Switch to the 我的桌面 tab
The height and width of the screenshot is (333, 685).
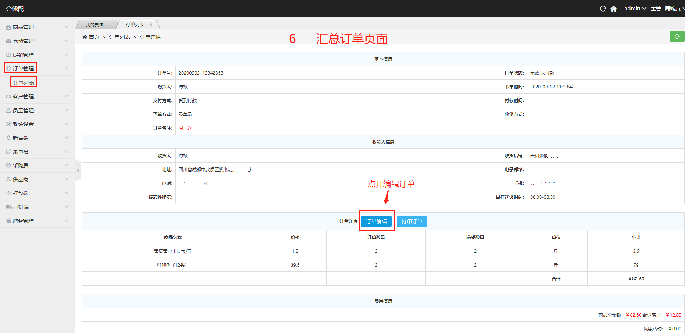click(x=95, y=25)
